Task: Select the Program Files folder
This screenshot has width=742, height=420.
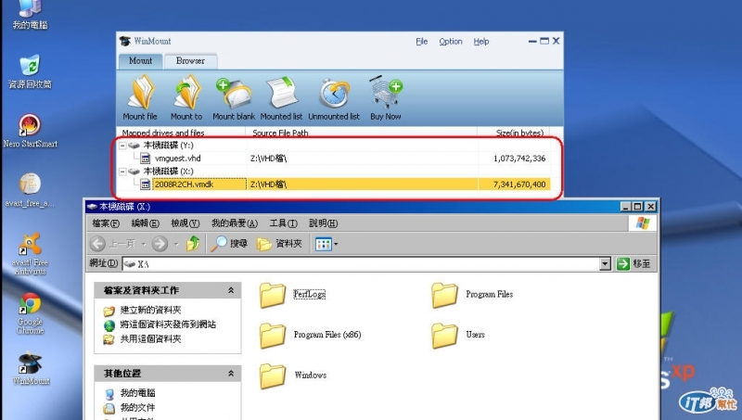Action: 472,295
